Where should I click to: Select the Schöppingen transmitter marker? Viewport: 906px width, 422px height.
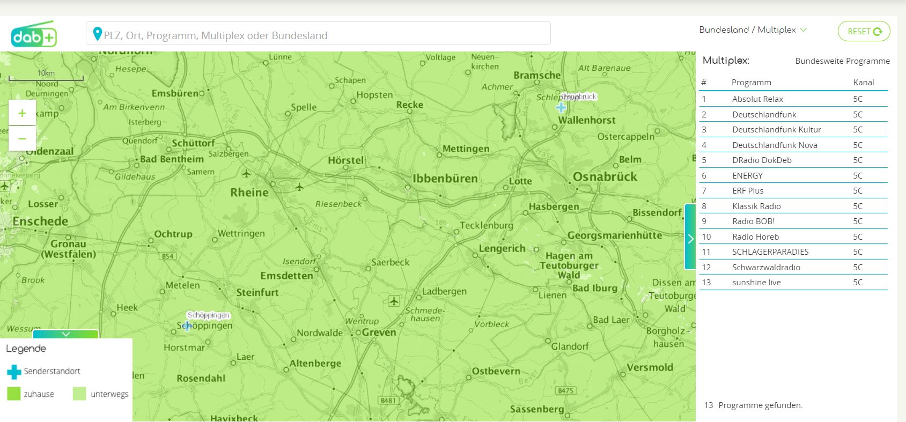187,325
